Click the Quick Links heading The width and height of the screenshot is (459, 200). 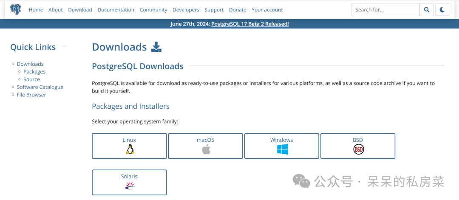pos(33,47)
